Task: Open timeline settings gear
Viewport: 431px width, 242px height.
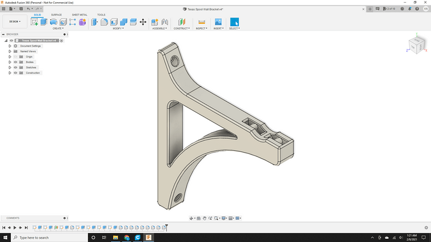Action: pos(426,227)
